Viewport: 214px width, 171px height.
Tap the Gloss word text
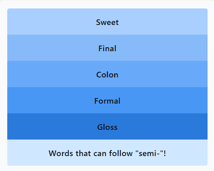pos(107,127)
